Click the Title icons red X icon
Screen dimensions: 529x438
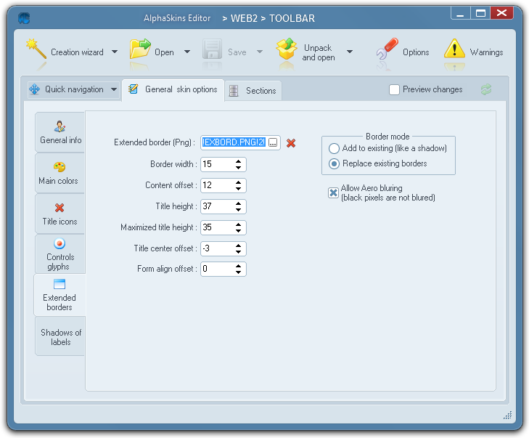tap(60, 208)
